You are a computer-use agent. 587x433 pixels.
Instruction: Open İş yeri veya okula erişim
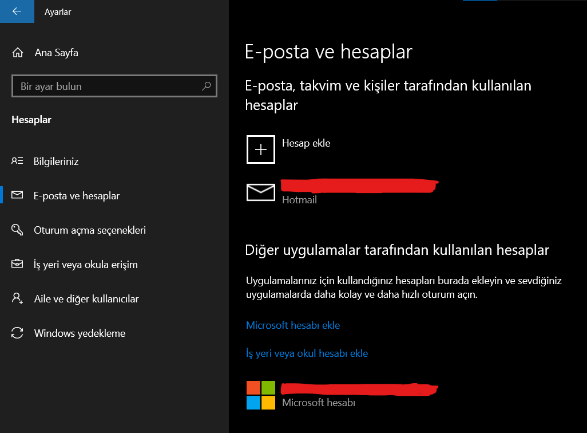point(86,265)
